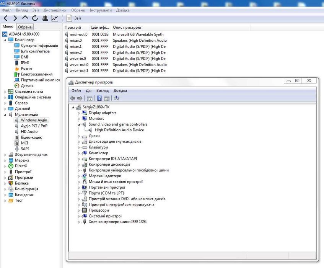Open Вигляд menu in AIDA64
This screenshot has height=268, width=324.
coord(22,10)
